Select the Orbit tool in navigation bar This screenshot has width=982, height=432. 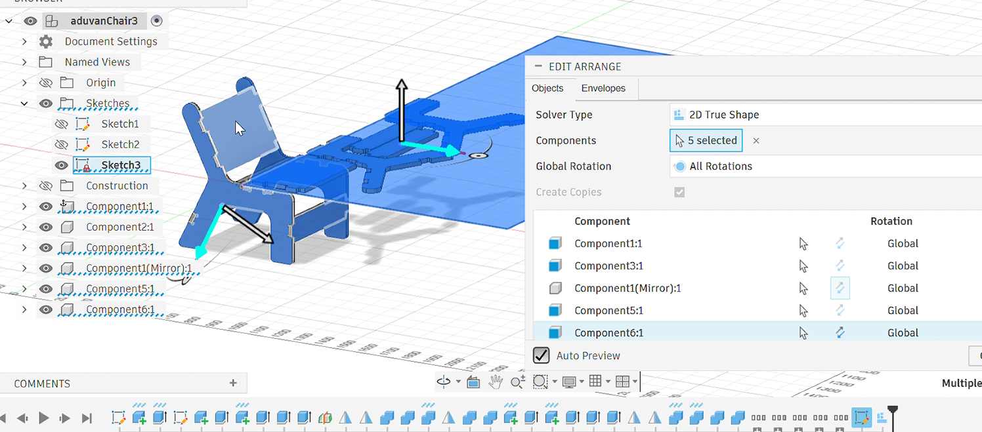444,382
